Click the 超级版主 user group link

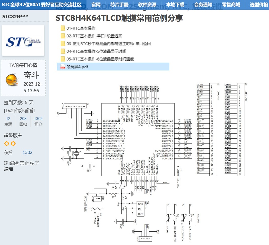coord(13,135)
